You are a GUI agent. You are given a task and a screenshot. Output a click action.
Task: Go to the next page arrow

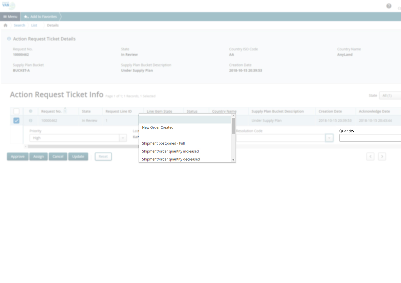[382, 157]
